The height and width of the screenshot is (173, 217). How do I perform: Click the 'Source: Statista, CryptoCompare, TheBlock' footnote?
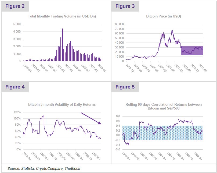[44, 169]
